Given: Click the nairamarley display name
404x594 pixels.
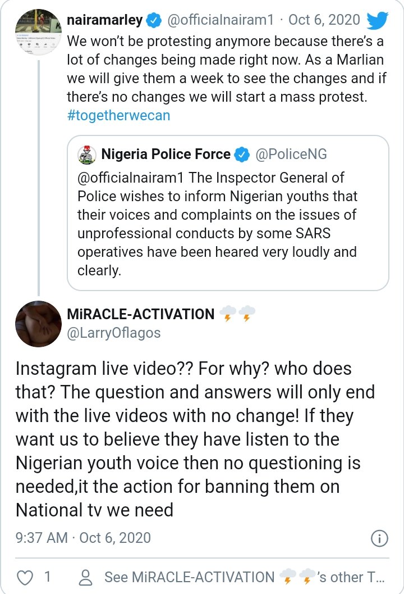Looking at the screenshot, I should pyautogui.click(x=105, y=21).
